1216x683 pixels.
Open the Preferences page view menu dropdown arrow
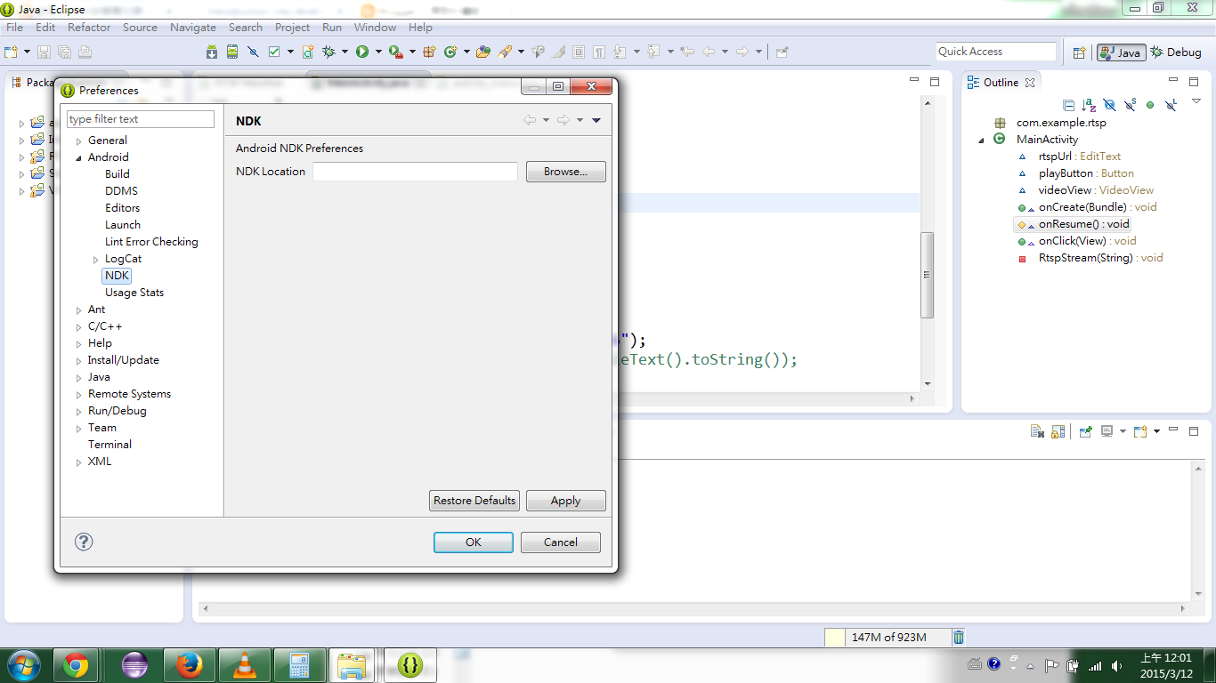[x=596, y=120]
